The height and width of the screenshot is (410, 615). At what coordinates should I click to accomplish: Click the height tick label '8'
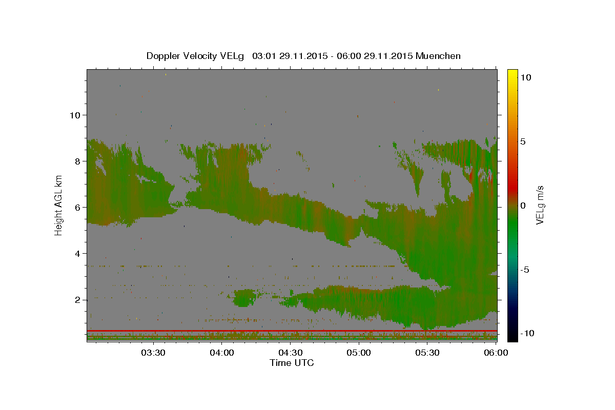76,161
